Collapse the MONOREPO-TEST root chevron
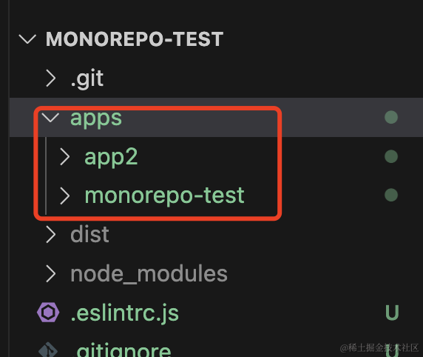Screen dimensions: 423x357 pyautogui.click(x=27, y=39)
